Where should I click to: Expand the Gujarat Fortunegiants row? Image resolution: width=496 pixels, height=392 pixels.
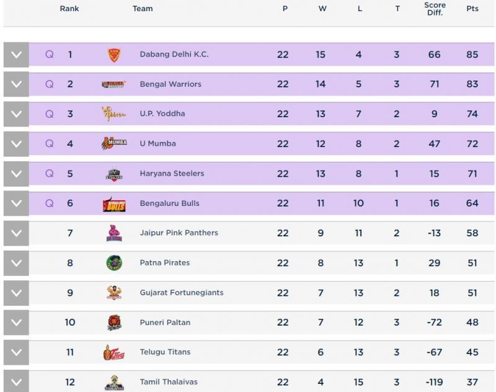click(x=16, y=293)
